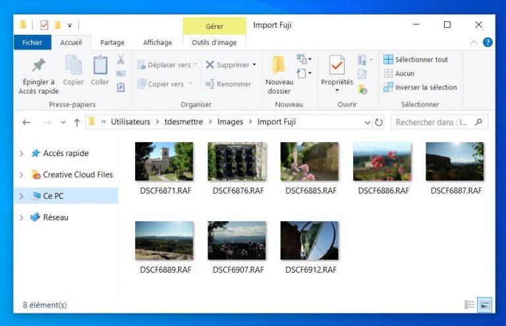Viewport: 506px width, 326px height.
Task: Refresh the Import Fuji folder view
Action: click(379, 122)
